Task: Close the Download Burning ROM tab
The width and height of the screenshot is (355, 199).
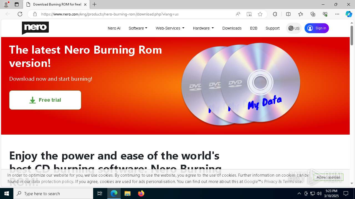Action: pos(85,4)
